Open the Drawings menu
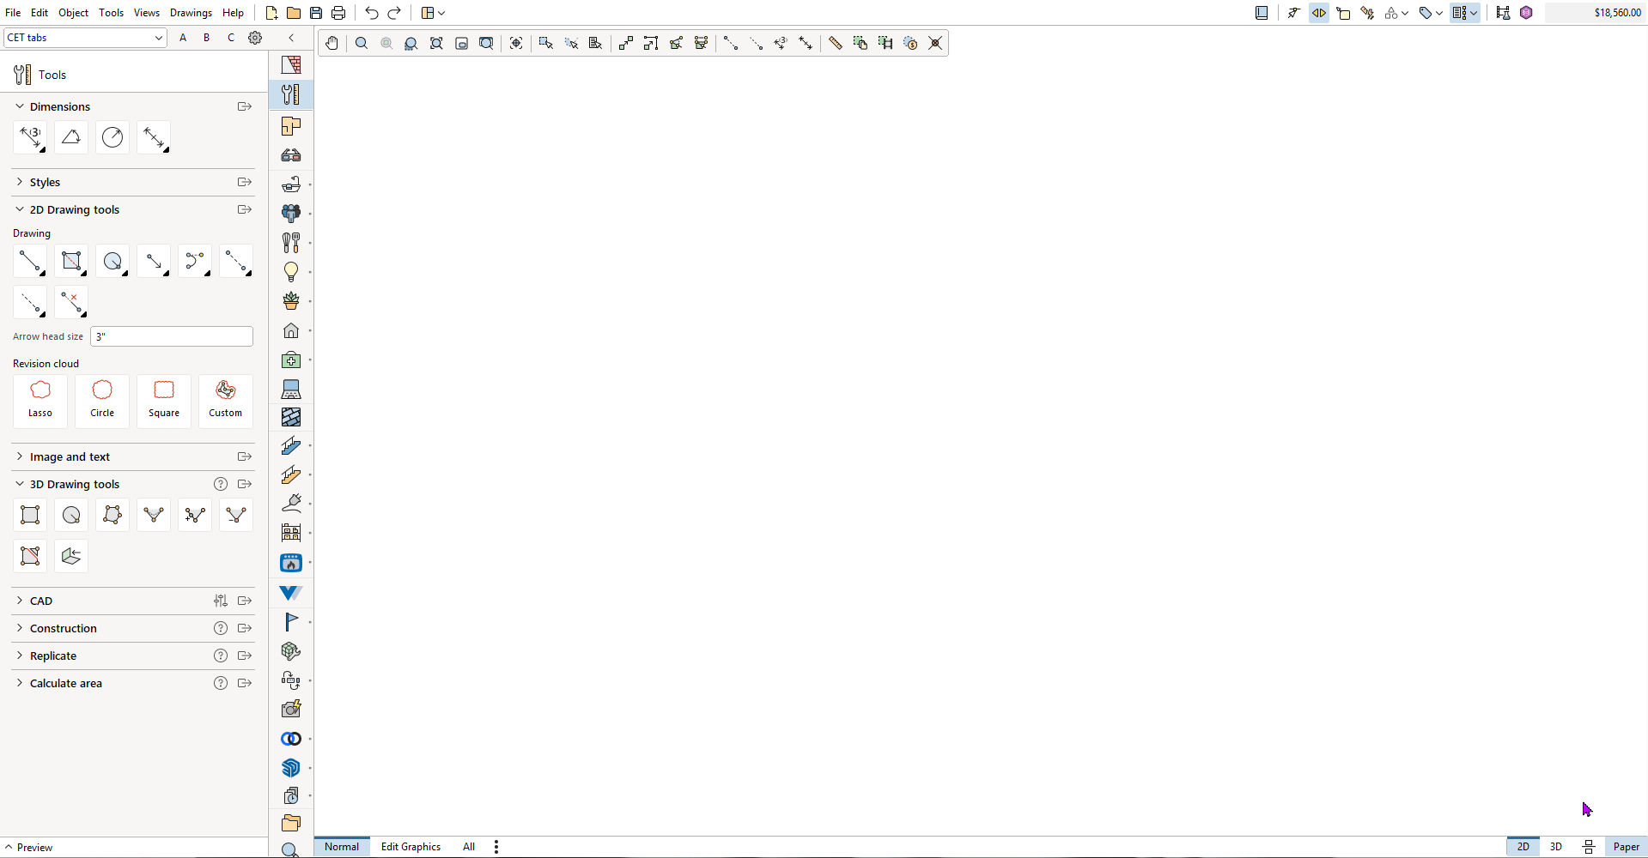Screen dimensions: 1648x858 (x=191, y=13)
